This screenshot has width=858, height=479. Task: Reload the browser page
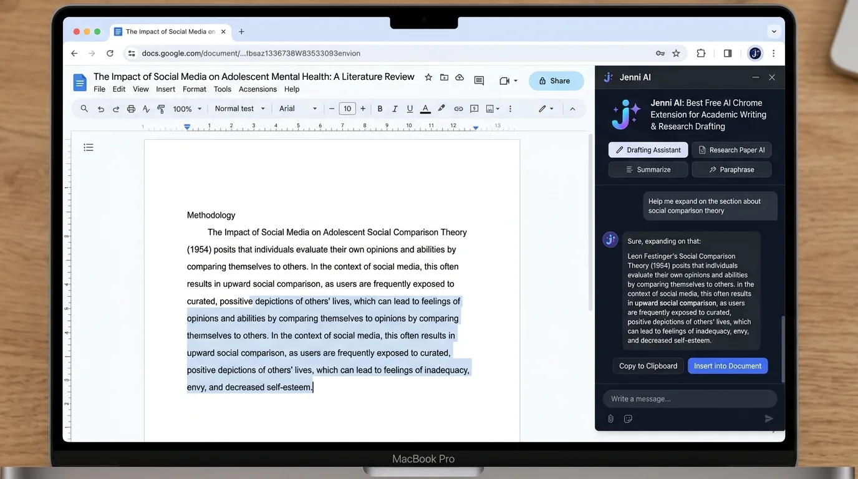click(x=110, y=54)
